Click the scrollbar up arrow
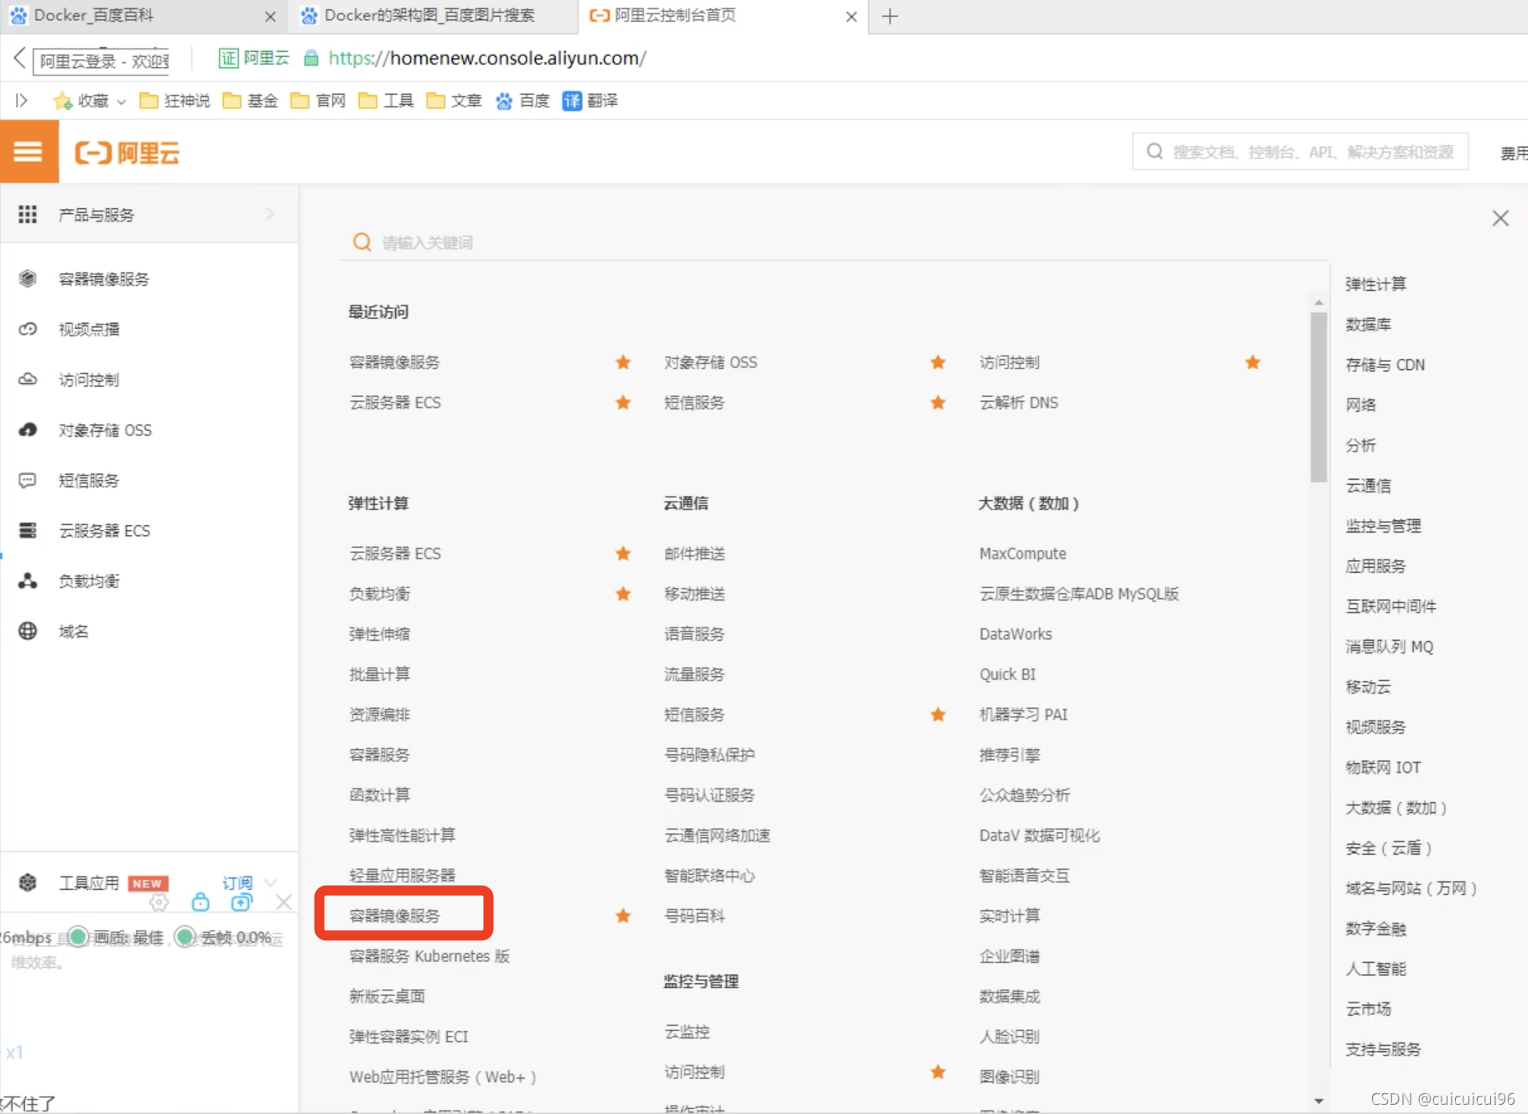This screenshot has height=1114, width=1528. pyautogui.click(x=1318, y=303)
